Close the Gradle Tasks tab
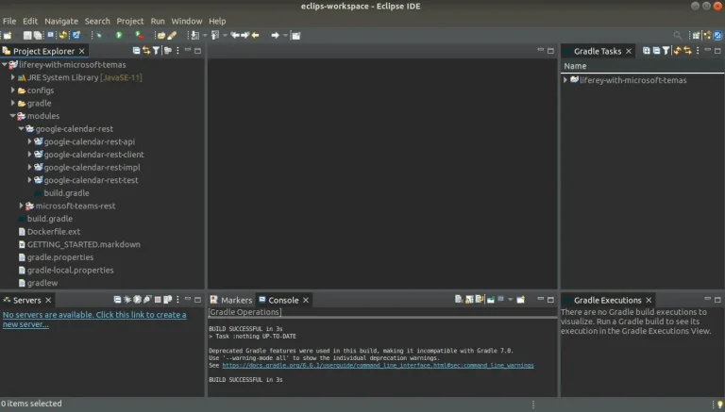The image size is (725, 412). point(629,51)
